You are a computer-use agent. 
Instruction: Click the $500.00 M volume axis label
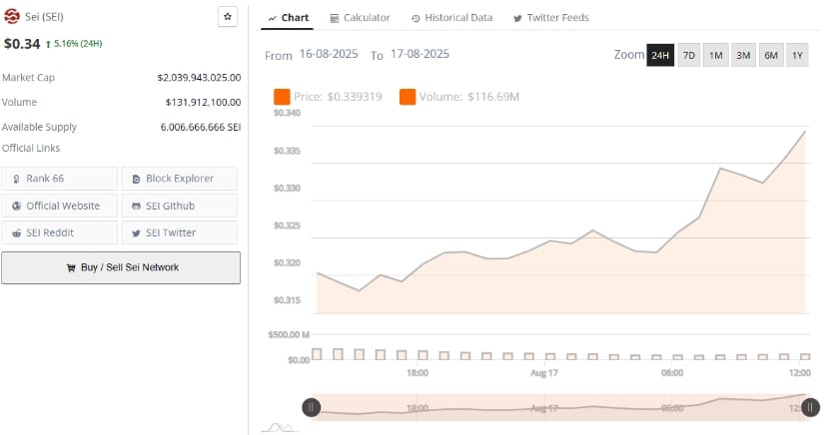click(289, 335)
